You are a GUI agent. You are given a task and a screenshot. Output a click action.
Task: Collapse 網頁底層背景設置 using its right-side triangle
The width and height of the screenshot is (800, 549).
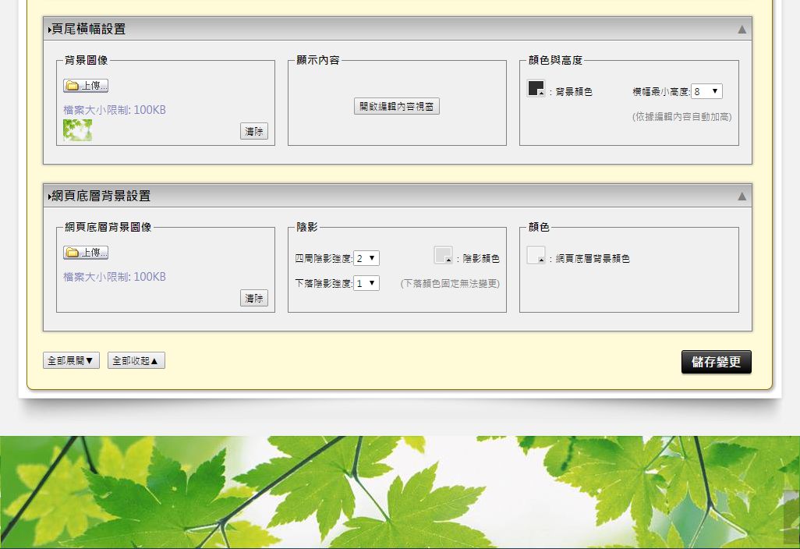[742, 197]
